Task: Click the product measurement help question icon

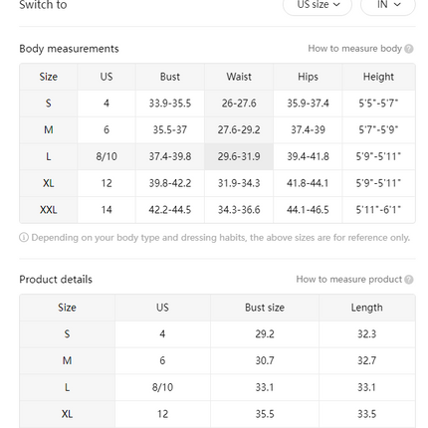Action: point(409,280)
